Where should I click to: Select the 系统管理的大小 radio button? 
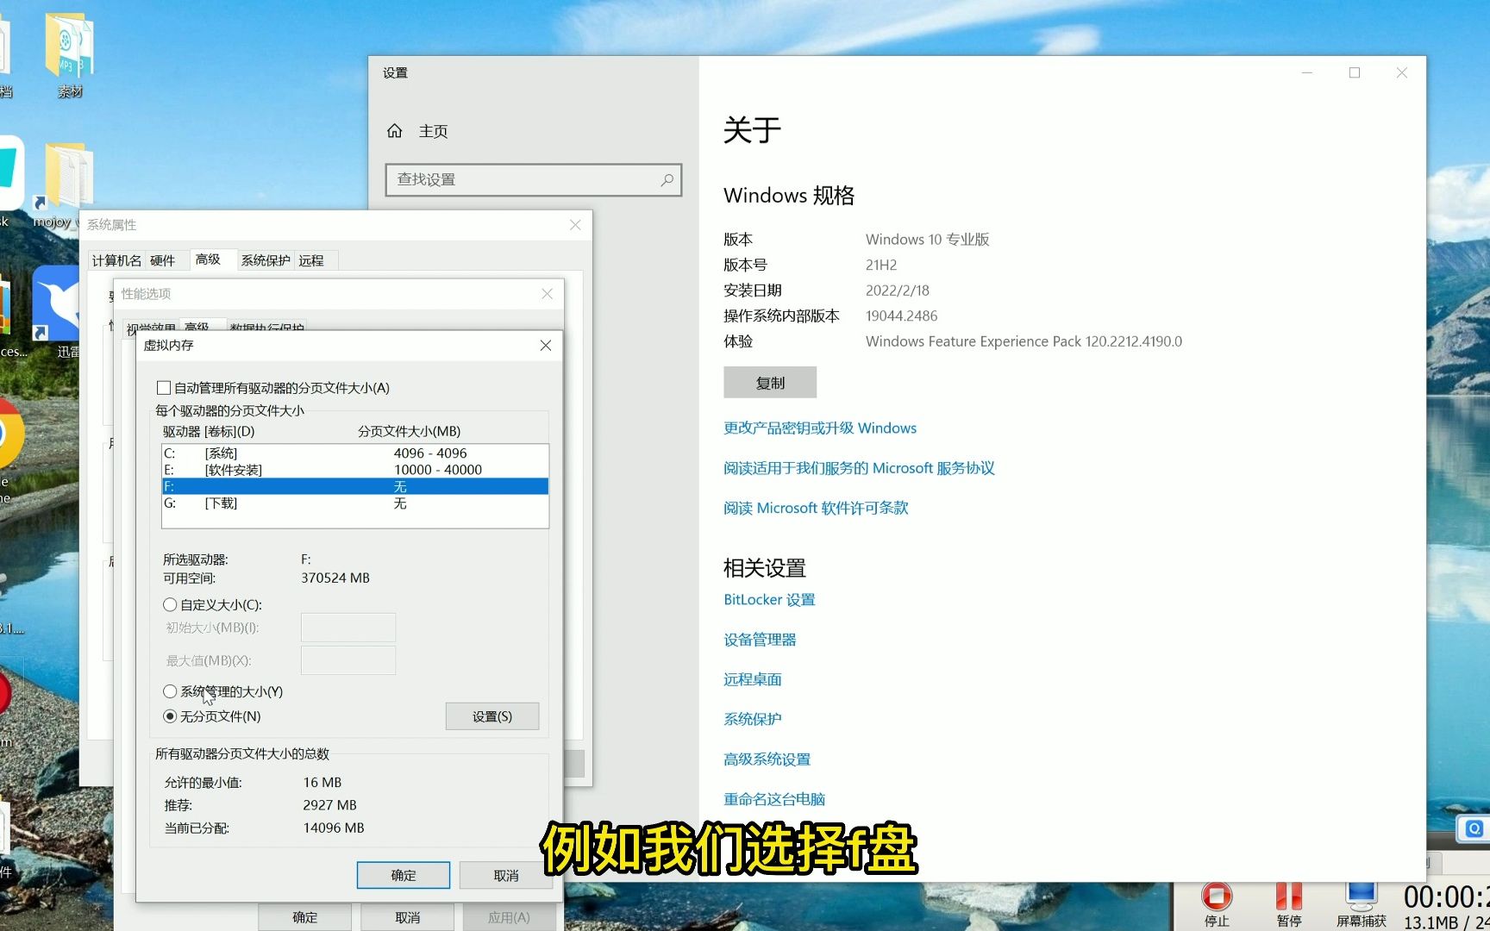pyautogui.click(x=170, y=691)
